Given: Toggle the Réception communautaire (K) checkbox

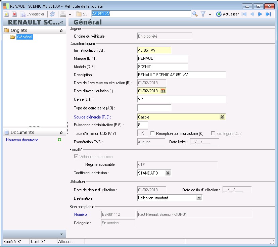Looking at the screenshot, I should 152,133.
